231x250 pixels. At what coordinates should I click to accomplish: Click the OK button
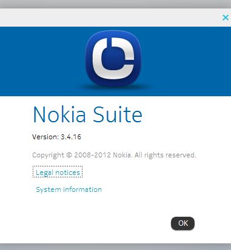pos(182,223)
